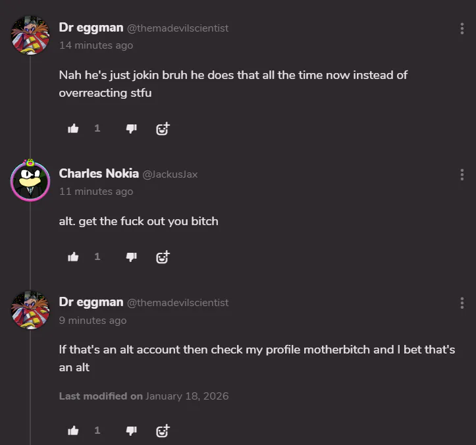Click Dr eggman's avatar on the top comment
The image size is (476, 445).
pyautogui.click(x=30, y=34)
